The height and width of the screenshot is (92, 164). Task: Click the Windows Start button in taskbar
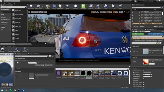click(x=2, y=90)
